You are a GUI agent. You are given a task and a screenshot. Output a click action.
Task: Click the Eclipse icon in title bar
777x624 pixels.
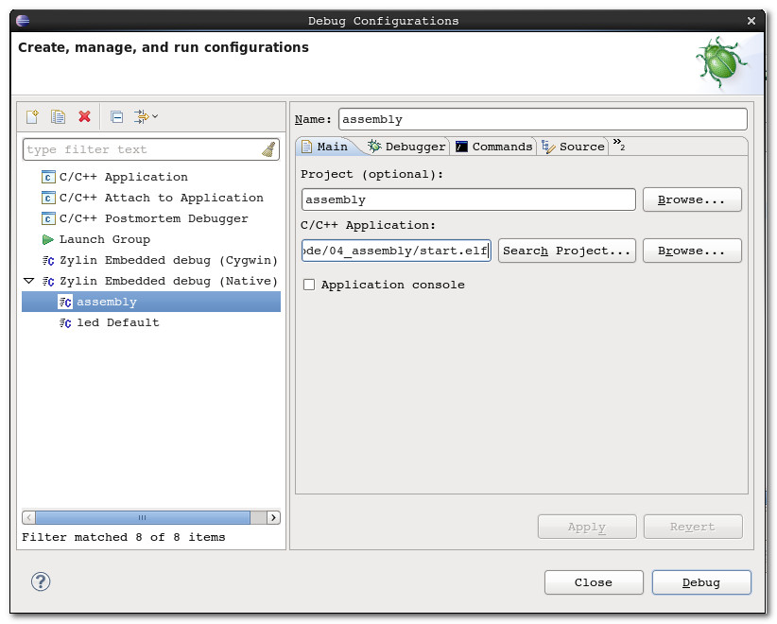(x=23, y=21)
